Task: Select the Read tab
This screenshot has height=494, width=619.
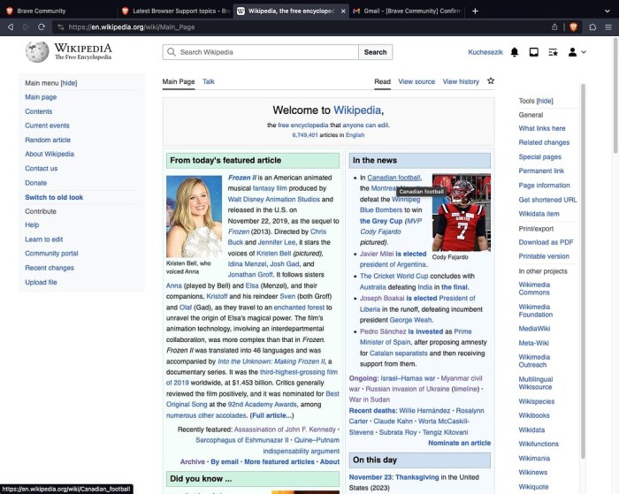Action: click(x=382, y=81)
